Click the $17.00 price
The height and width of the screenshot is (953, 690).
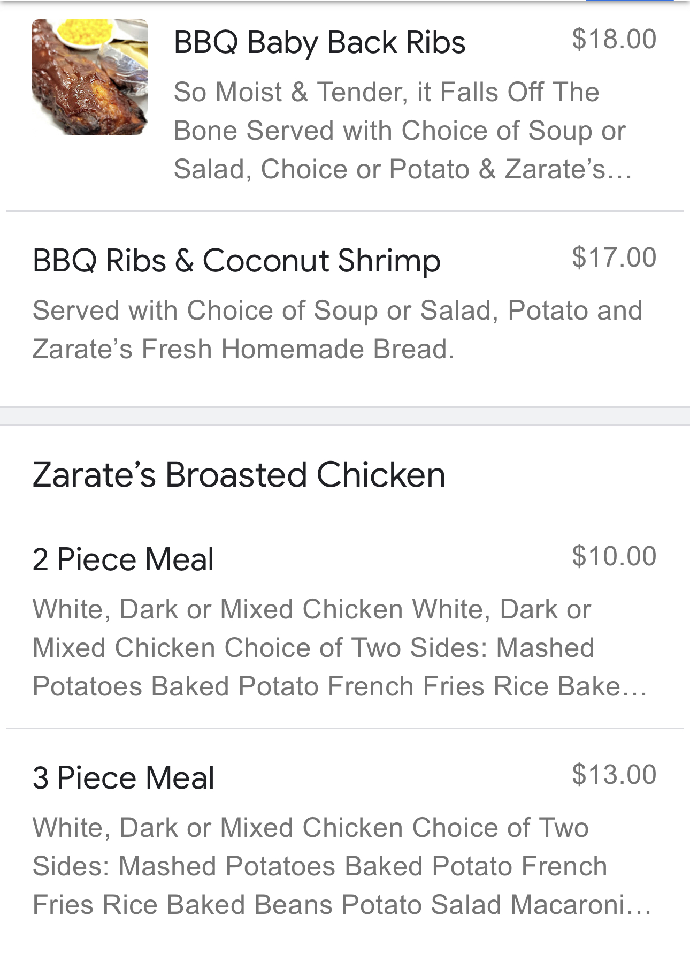coord(614,258)
